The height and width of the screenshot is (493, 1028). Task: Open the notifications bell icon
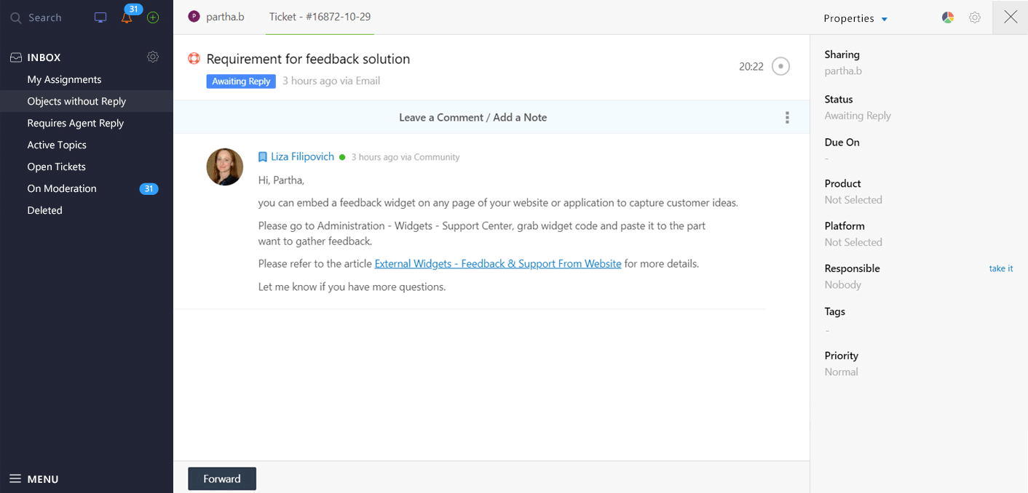click(x=127, y=18)
